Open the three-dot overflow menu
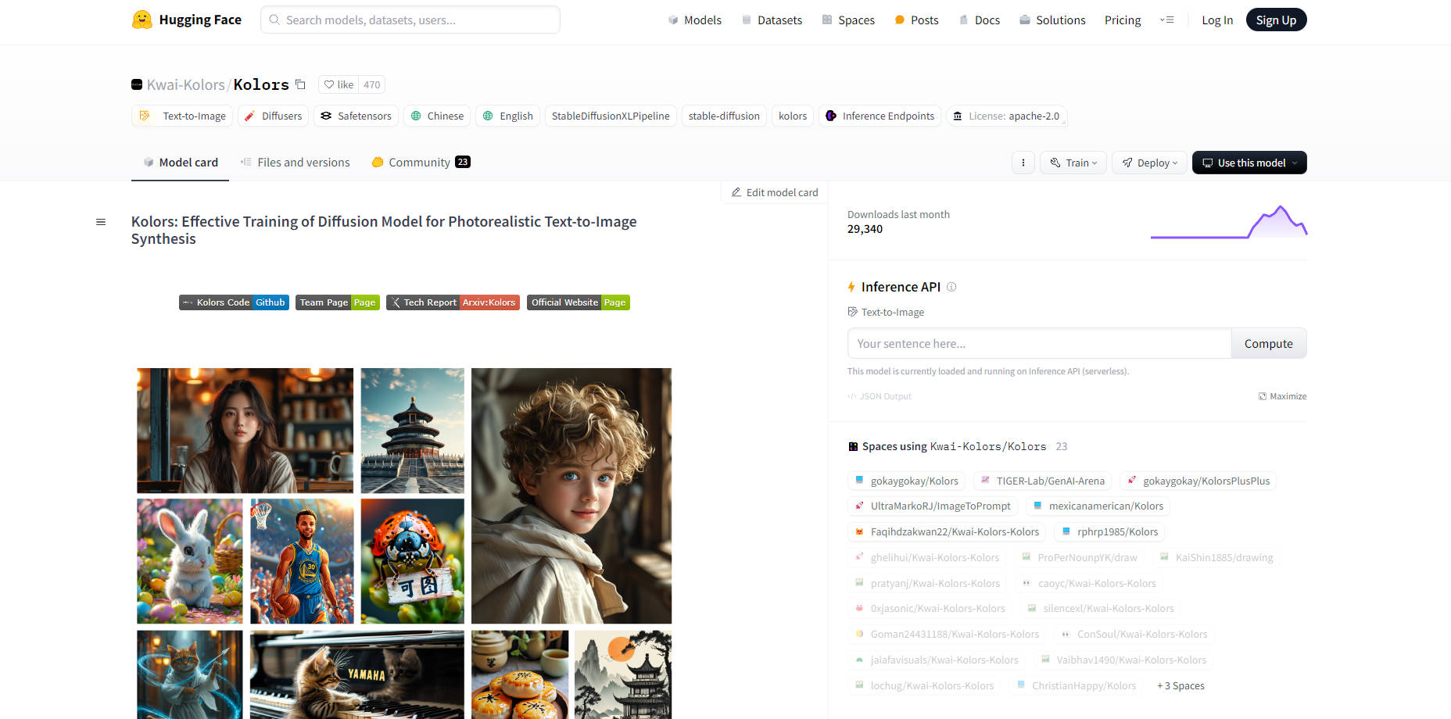The height and width of the screenshot is (719, 1451). pos(1023,163)
